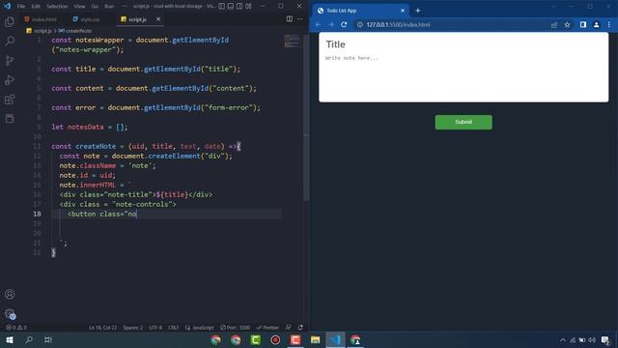This screenshot has height=348, width=618.
Task: Open Windows taskbar search
Action: 29,339
